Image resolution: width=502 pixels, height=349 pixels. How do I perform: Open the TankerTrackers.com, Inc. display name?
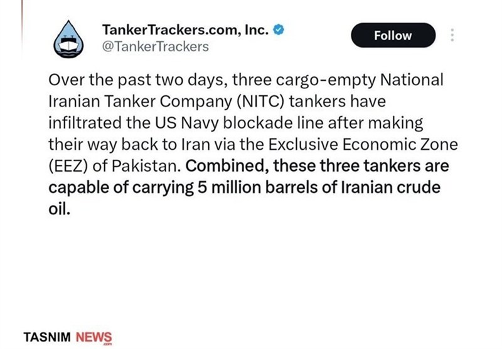tap(185, 29)
